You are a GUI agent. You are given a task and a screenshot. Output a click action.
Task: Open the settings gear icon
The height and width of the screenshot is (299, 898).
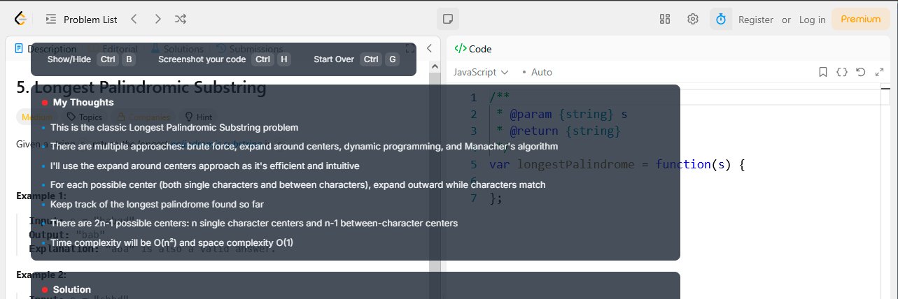tap(693, 19)
